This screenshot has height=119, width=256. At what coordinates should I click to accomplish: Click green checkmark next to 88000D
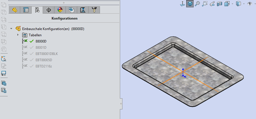[x=32, y=41]
